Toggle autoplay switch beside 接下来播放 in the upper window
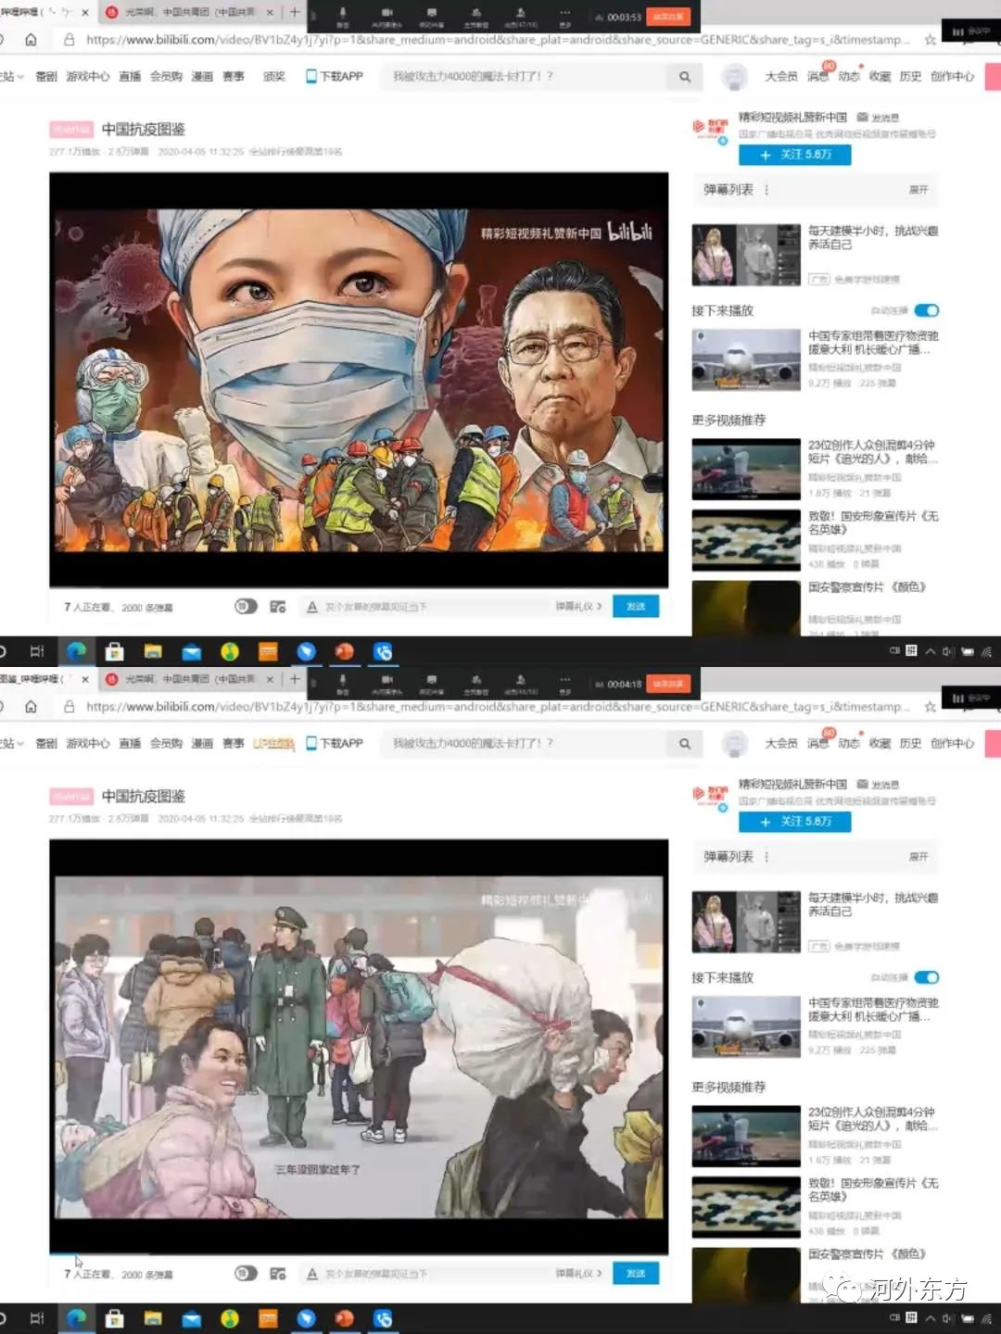Screen dimensions: 1001x1334 926,310
